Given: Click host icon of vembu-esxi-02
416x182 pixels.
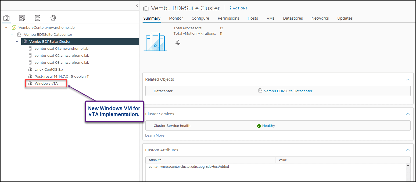Looking at the screenshot, I should click(30, 56).
